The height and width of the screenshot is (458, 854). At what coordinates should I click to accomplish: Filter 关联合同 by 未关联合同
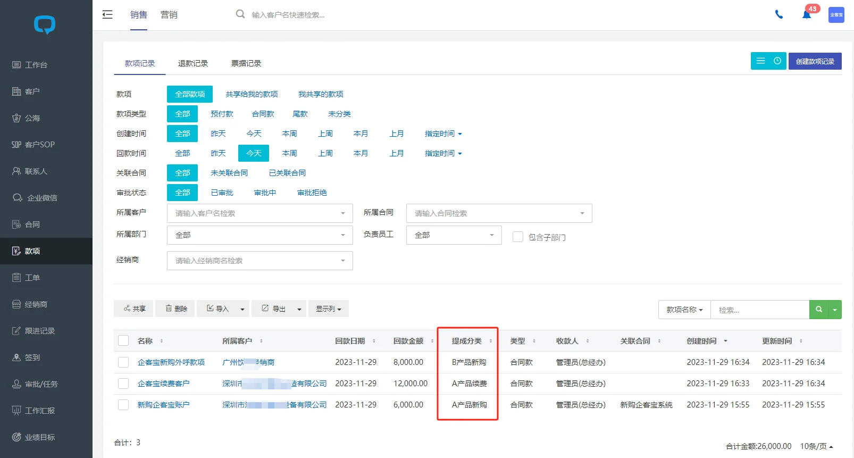coord(229,173)
